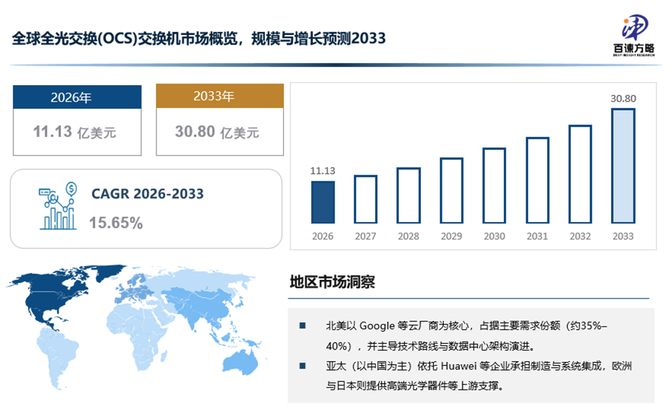The width and height of the screenshot is (672, 416).
Task: Click the gold 2033年 header
Action: click(x=219, y=96)
